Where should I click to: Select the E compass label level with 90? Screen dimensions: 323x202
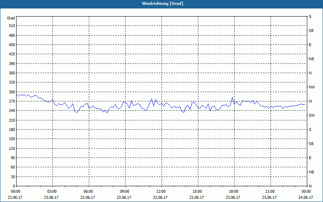point(310,158)
